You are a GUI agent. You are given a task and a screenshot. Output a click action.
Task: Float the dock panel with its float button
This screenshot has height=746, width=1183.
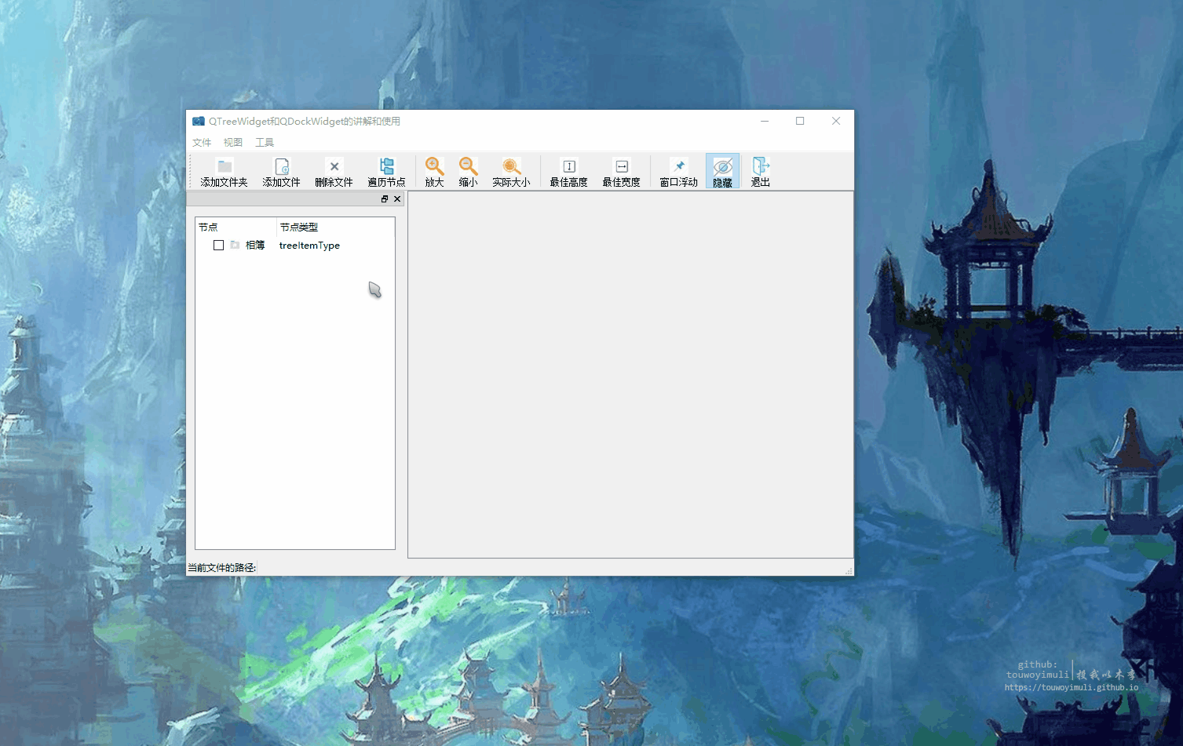(x=385, y=199)
